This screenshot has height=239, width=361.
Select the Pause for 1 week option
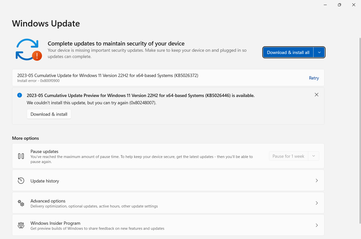288,156
